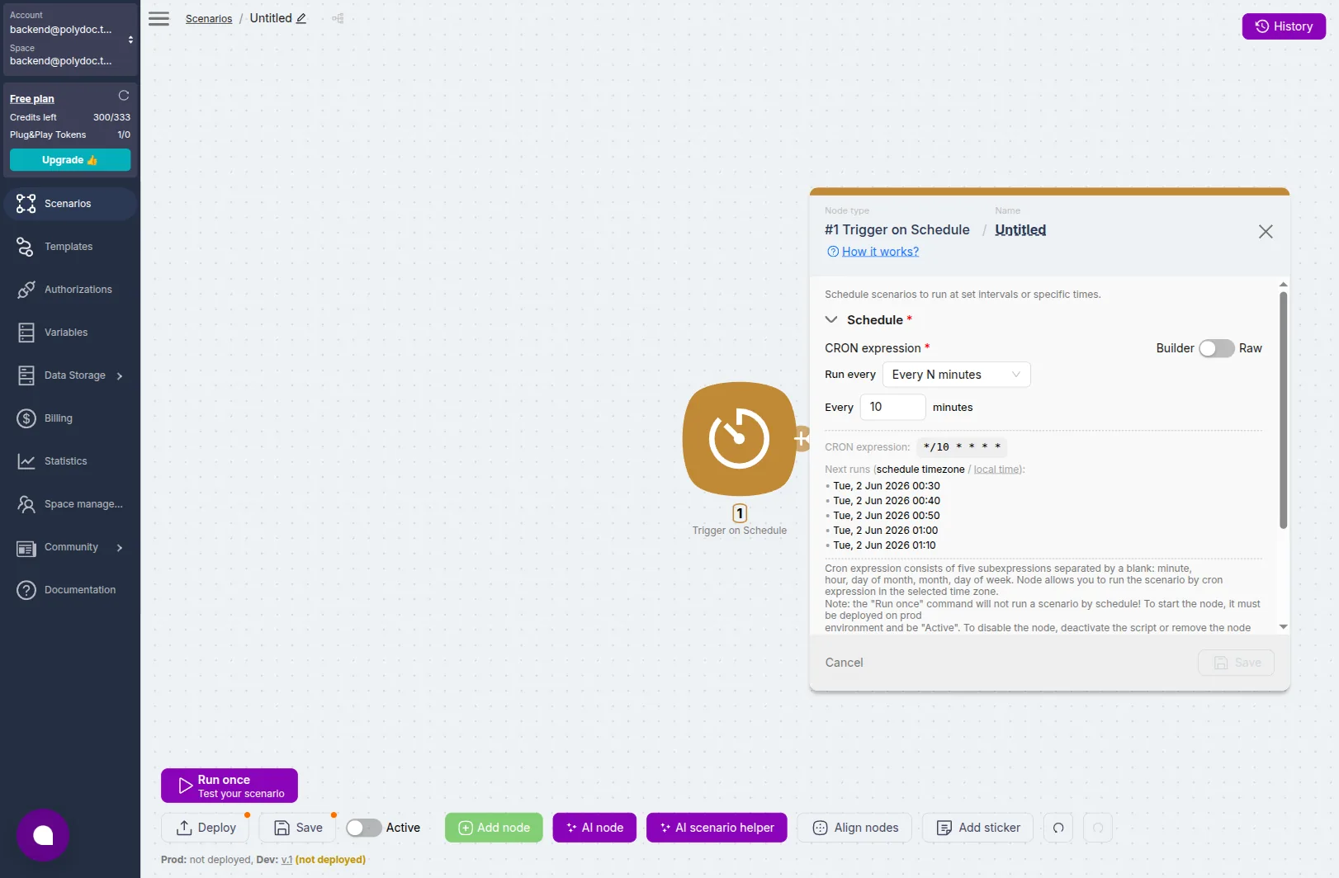1339x878 pixels.
Task: Click the Templates sidebar icon
Action: coord(26,247)
